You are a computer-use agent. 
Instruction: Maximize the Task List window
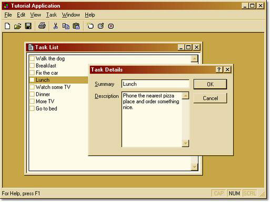click(x=188, y=47)
